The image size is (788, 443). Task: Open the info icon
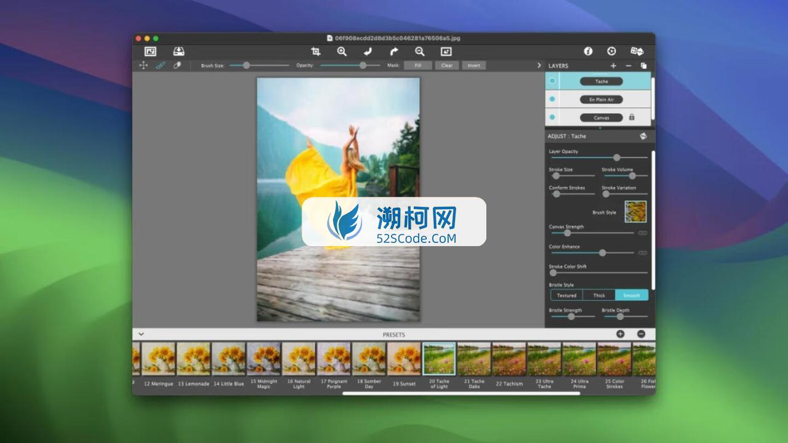coord(588,52)
